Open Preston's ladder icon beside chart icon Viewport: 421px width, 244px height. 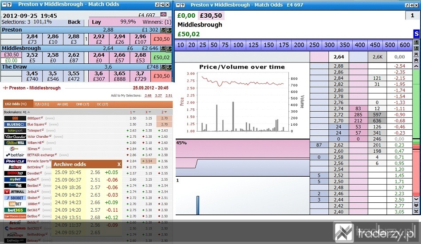(x=169, y=30)
